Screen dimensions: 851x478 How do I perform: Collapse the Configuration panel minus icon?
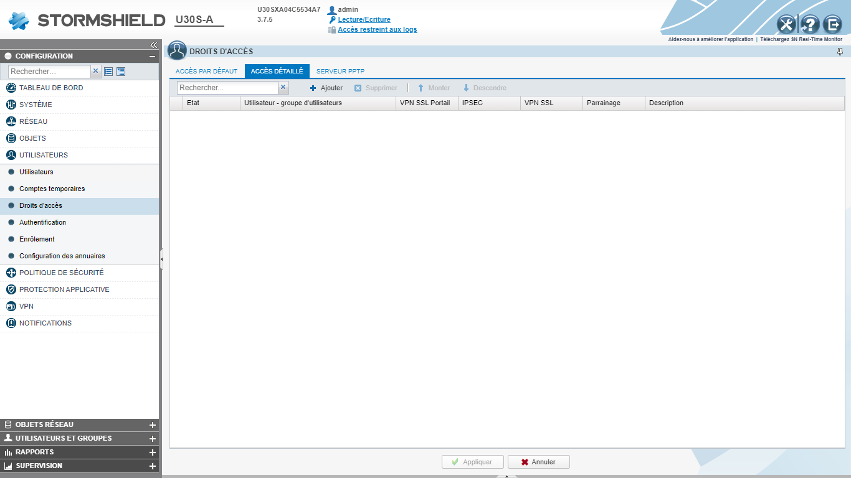(x=152, y=56)
